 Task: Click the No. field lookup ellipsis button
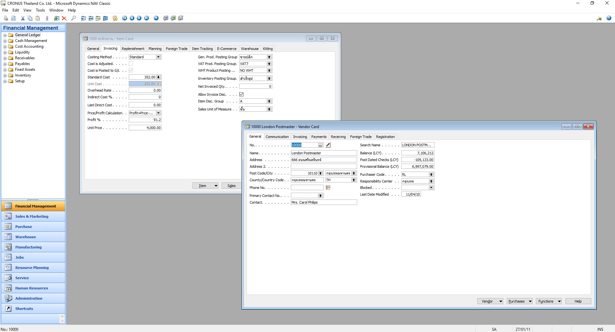pyautogui.click(x=321, y=145)
